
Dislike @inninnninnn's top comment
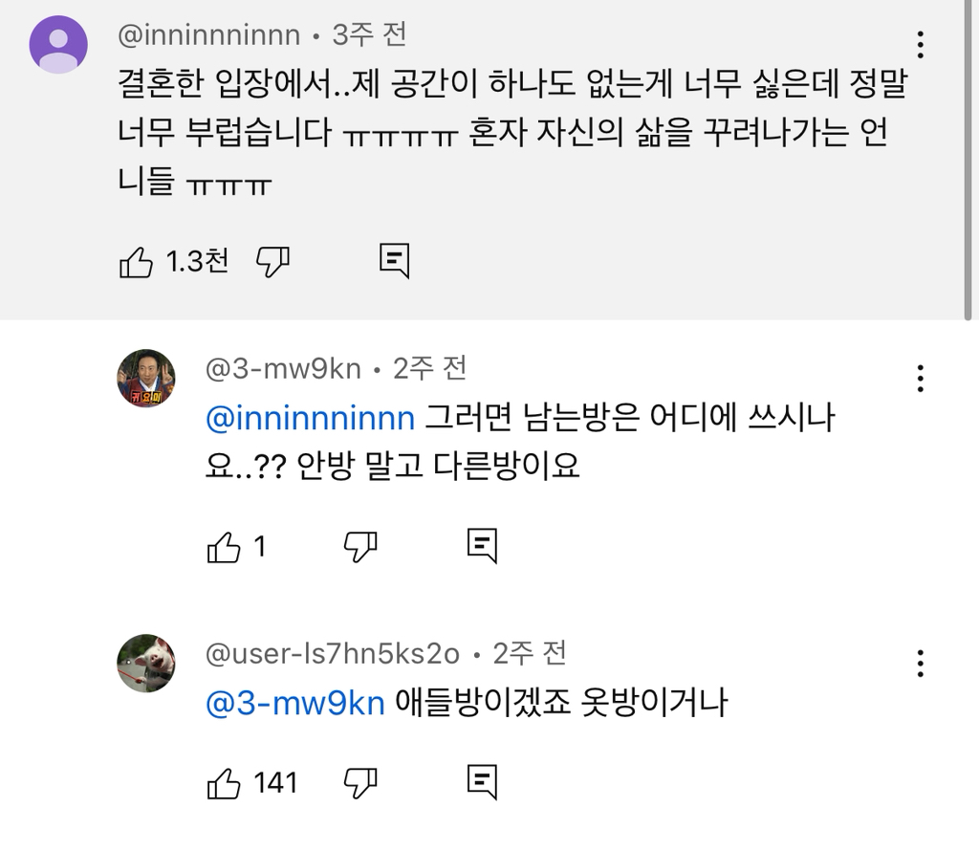[x=271, y=260]
